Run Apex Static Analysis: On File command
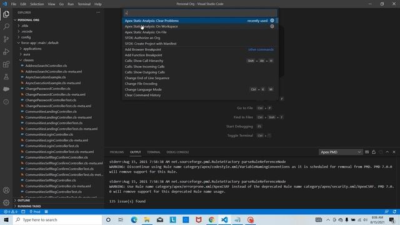Image resolution: width=400 pixels, height=225 pixels. tap(200, 32)
